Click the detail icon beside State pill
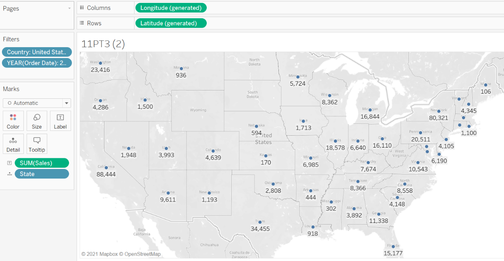Image resolution: width=504 pixels, height=261 pixels. point(9,174)
